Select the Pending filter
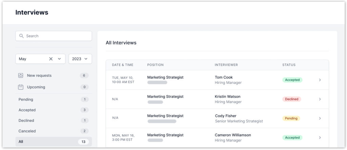 click(x=26, y=99)
